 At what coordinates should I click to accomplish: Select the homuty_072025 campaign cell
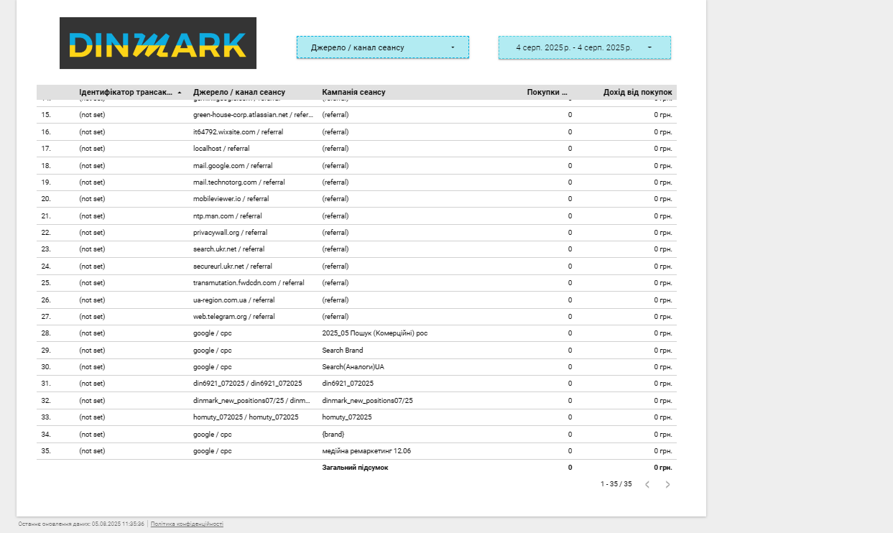click(347, 417)
